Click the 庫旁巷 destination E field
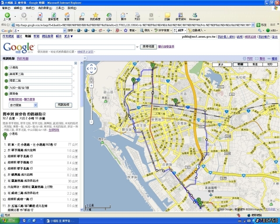280x224 pixels. (x=41, y=94)
